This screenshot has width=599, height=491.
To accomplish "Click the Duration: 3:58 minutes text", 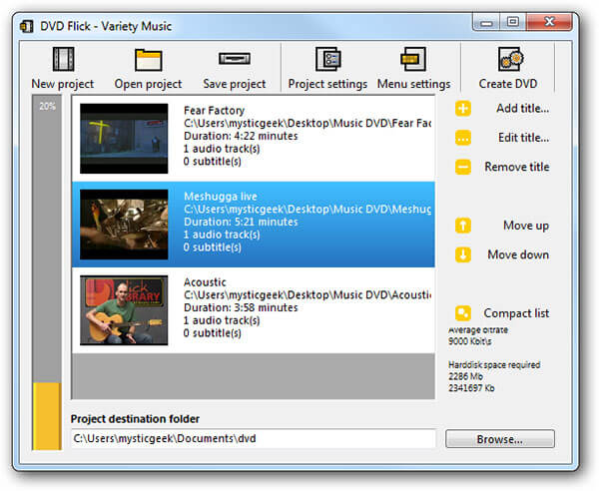I will coord(241,307).
